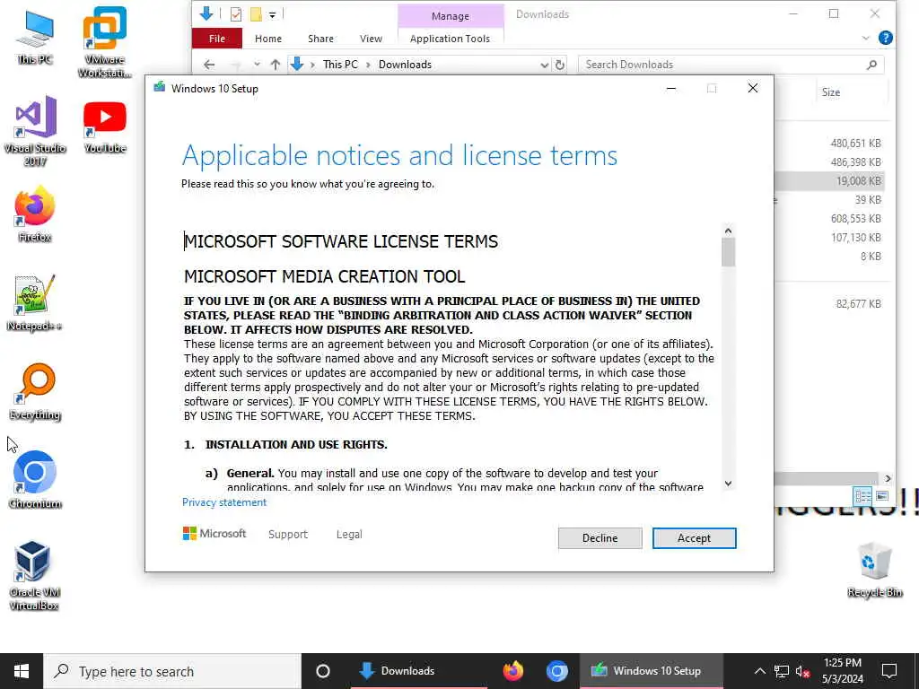919x689 pixels.
Task: Select Application Tools tab
Action: (x=451, y=39)
